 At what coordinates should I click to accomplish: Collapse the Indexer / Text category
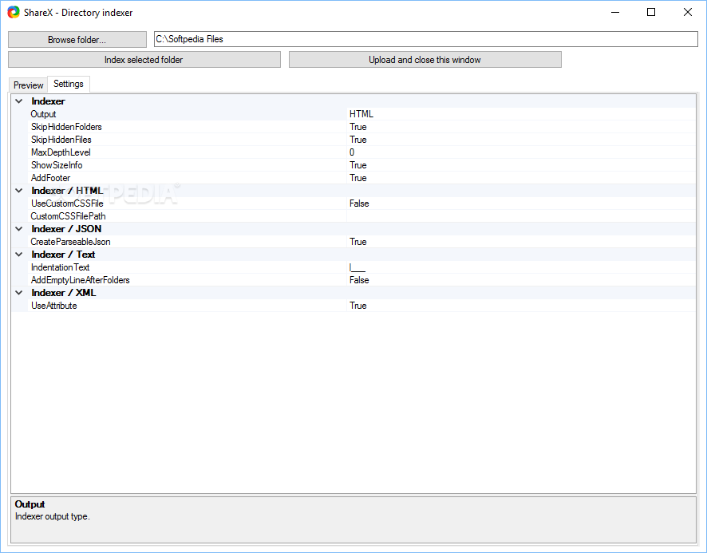[x=19, y=255]
